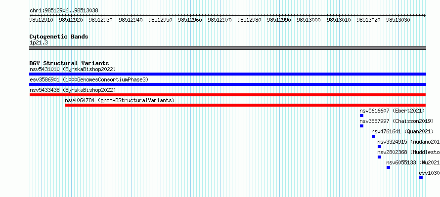Click ruler position 98512910
440x197 pixels.
41,20
